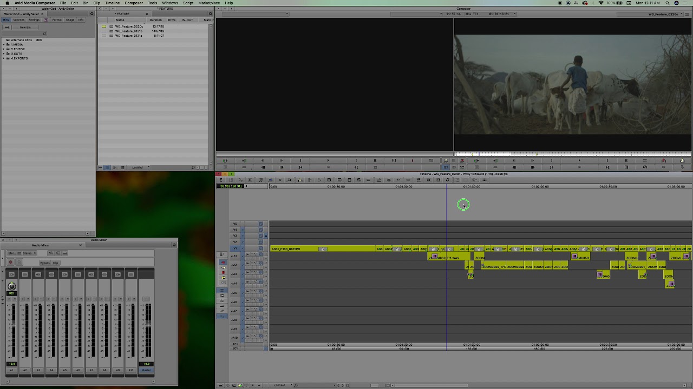Toggle the audio loop play icon in mixer
The width and height of the screenshot is (693, 389).
point(51,253)
